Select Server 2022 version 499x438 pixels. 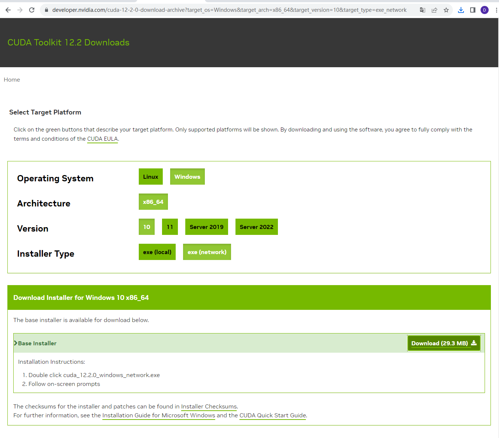point(257,227)
